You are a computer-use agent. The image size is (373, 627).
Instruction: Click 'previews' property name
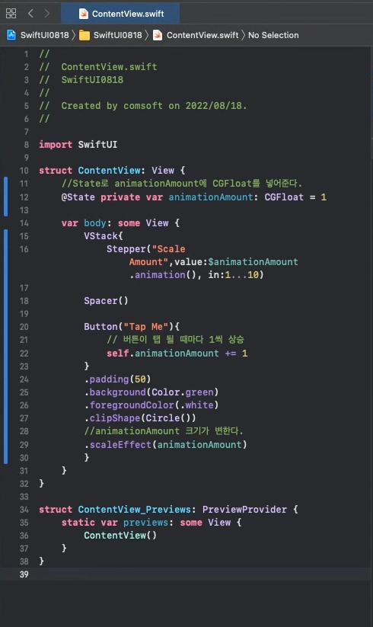tap(145, 523)
